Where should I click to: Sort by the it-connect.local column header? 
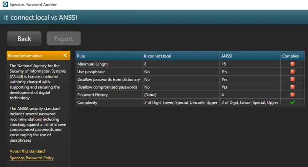click(x=181, y=56)
